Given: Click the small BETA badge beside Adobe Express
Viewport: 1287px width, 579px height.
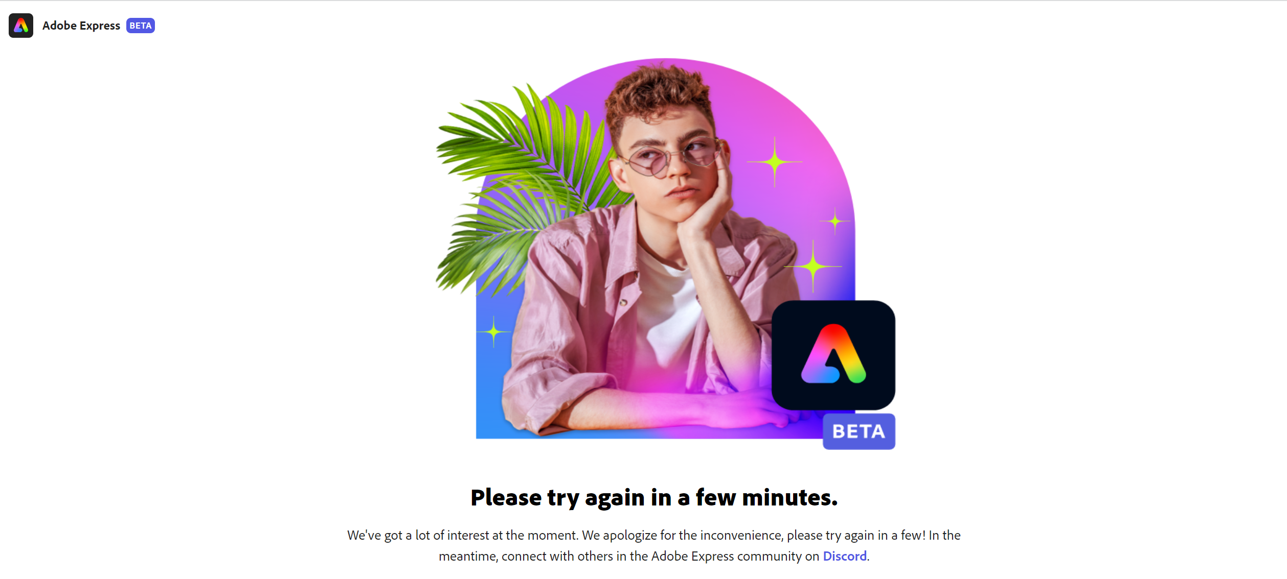Looking at the screenshot, I should [141, 26].
